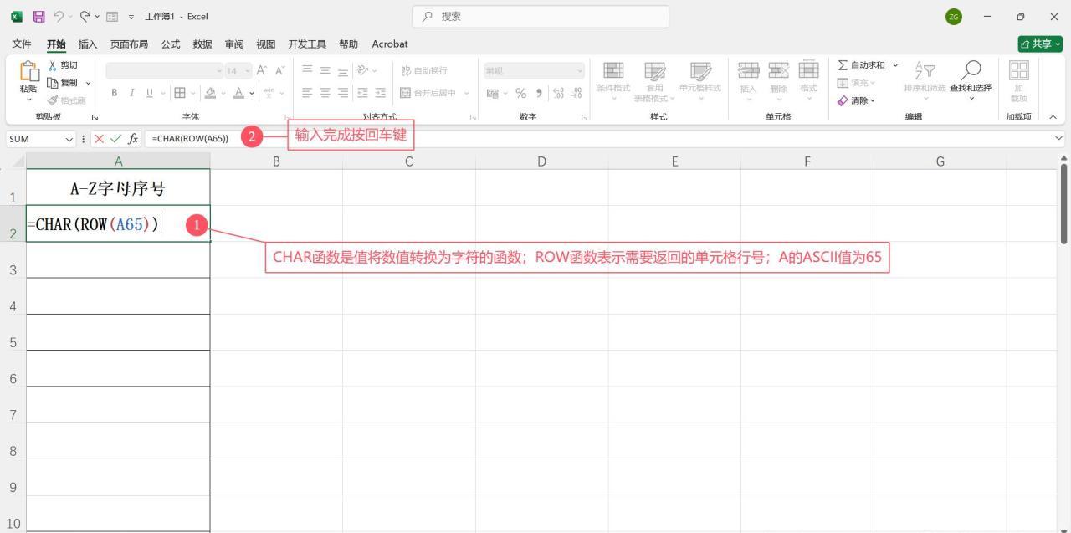Click the Copy (复制) icon
Viewport: 1071px width, 533px height.
[x=53, y=83]
